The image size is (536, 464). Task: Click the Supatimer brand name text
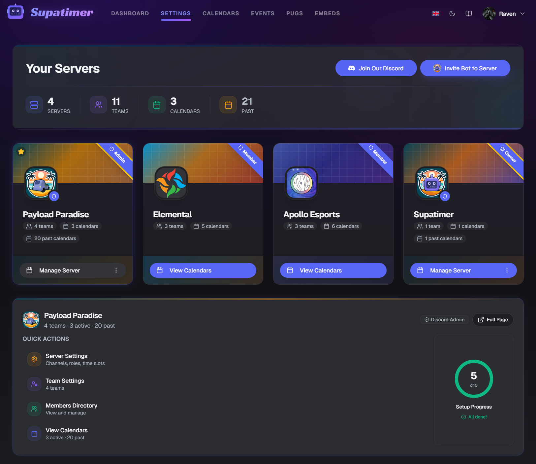click(x=62, y=13)
